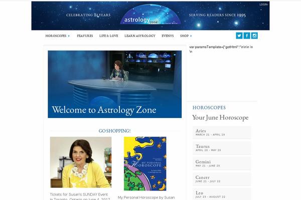Open the Learn Astrology navigation item
Viewport: 301px width, 200px height.
[x=140, y=36]
